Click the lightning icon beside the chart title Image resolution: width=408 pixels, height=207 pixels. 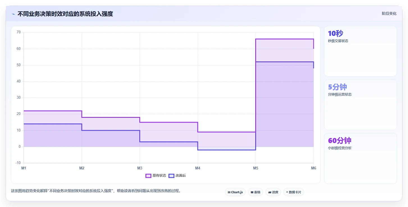click(x=13, y=14)
